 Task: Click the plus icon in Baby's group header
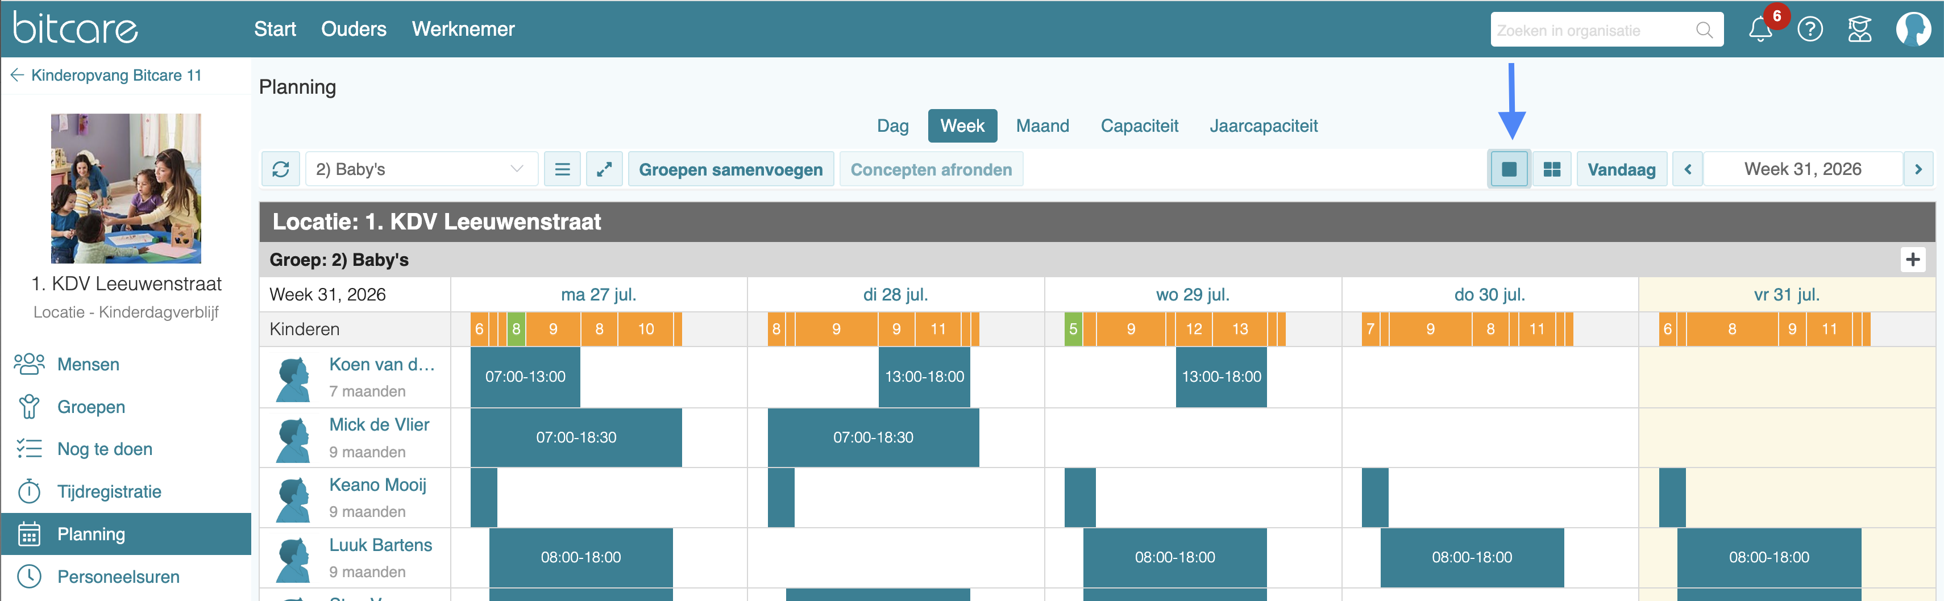1912,260
